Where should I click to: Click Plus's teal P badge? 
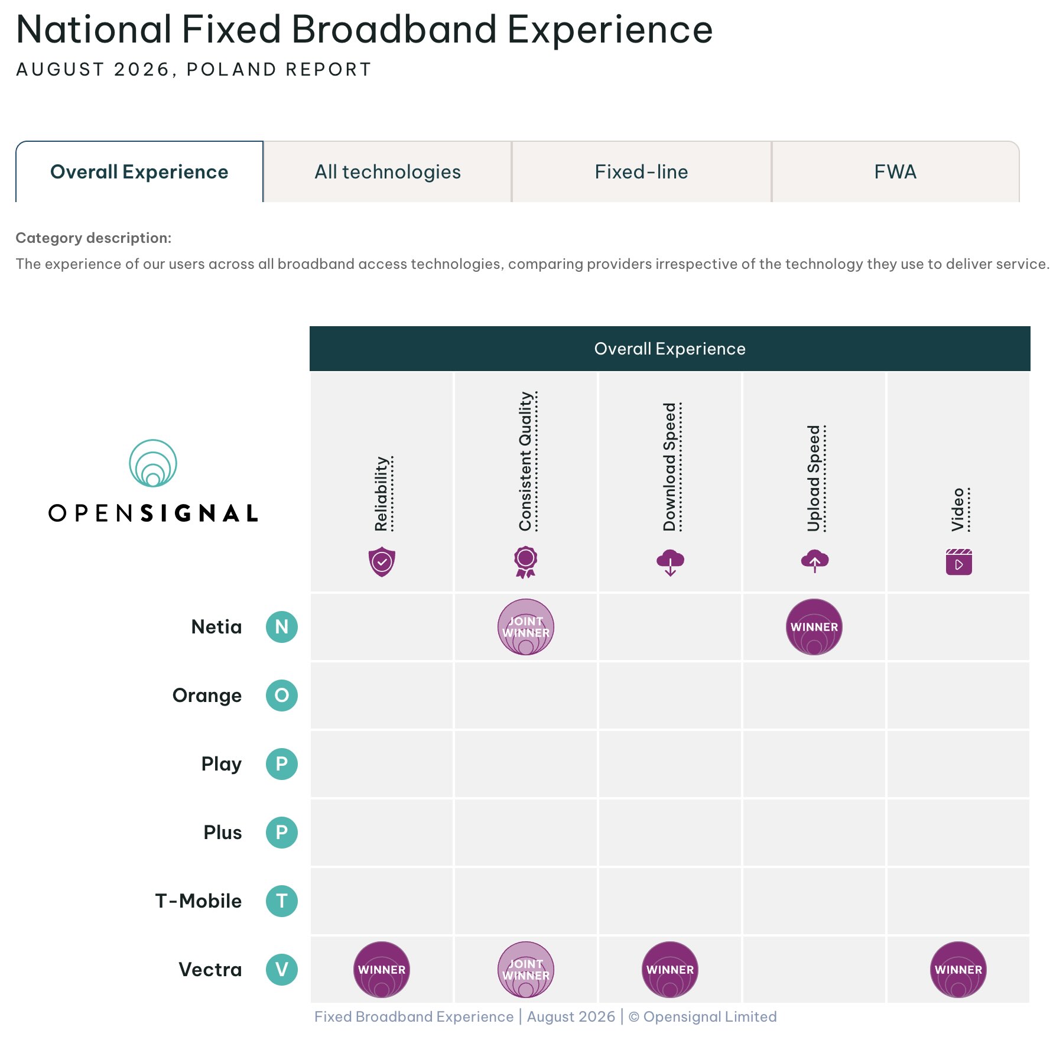coord(282,833)
